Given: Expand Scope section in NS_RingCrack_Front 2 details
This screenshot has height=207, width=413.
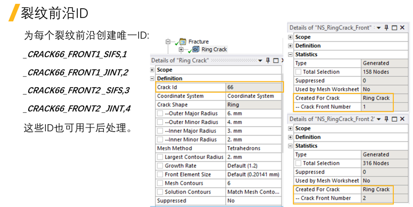Looking at the screenshot, I should tap(290, 128).
